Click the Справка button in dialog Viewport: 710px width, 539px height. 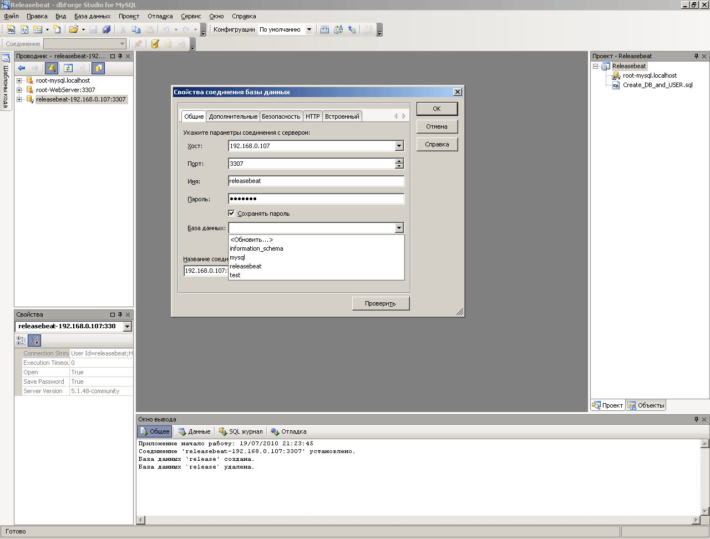437,144
